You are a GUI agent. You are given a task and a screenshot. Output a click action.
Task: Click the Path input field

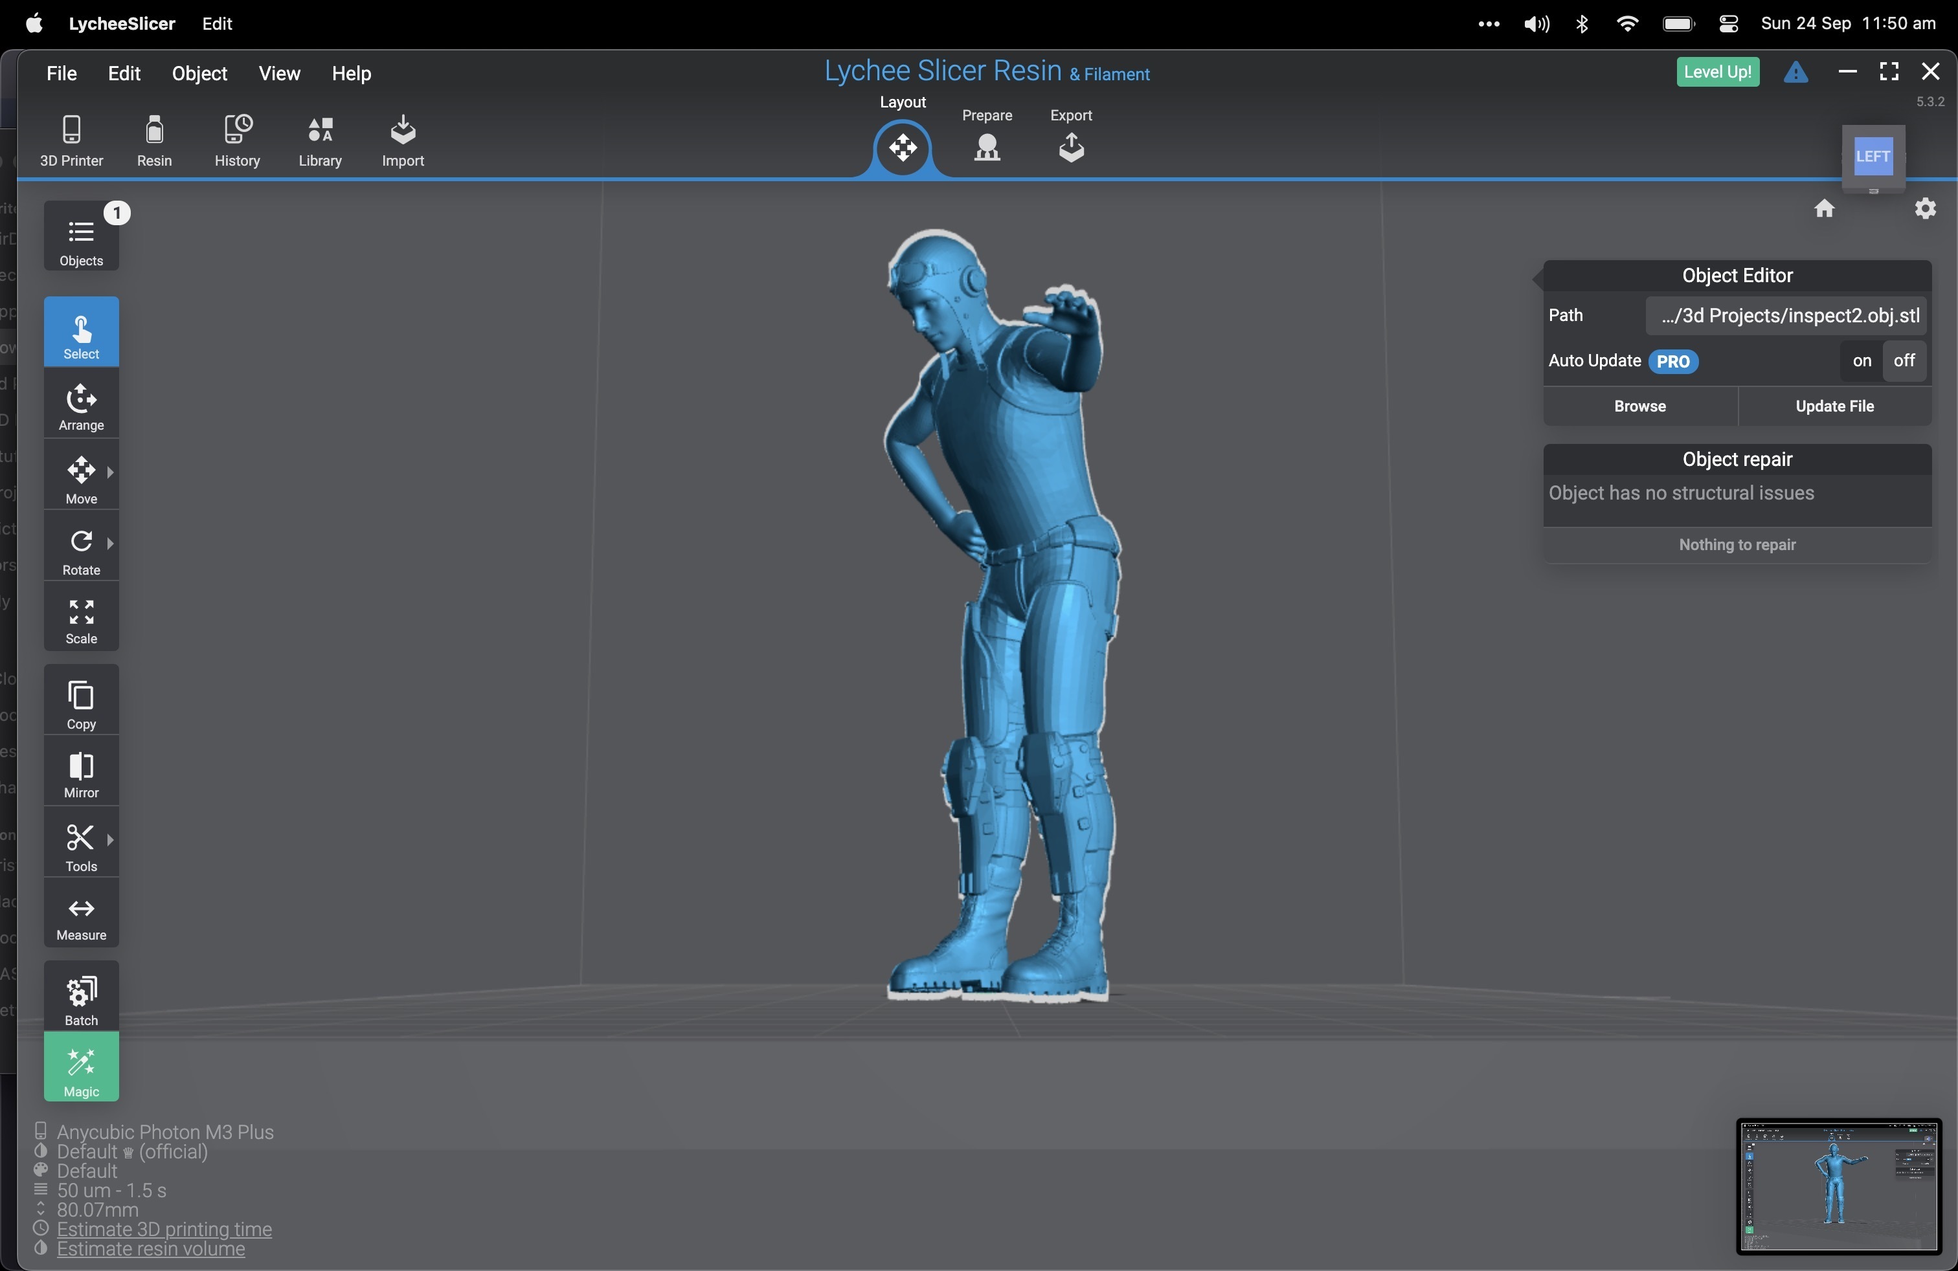click(x=1785, y=316)
